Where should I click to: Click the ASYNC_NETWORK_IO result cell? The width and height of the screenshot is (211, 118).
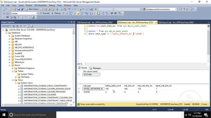pyautogui.click(x=93, y=89)
